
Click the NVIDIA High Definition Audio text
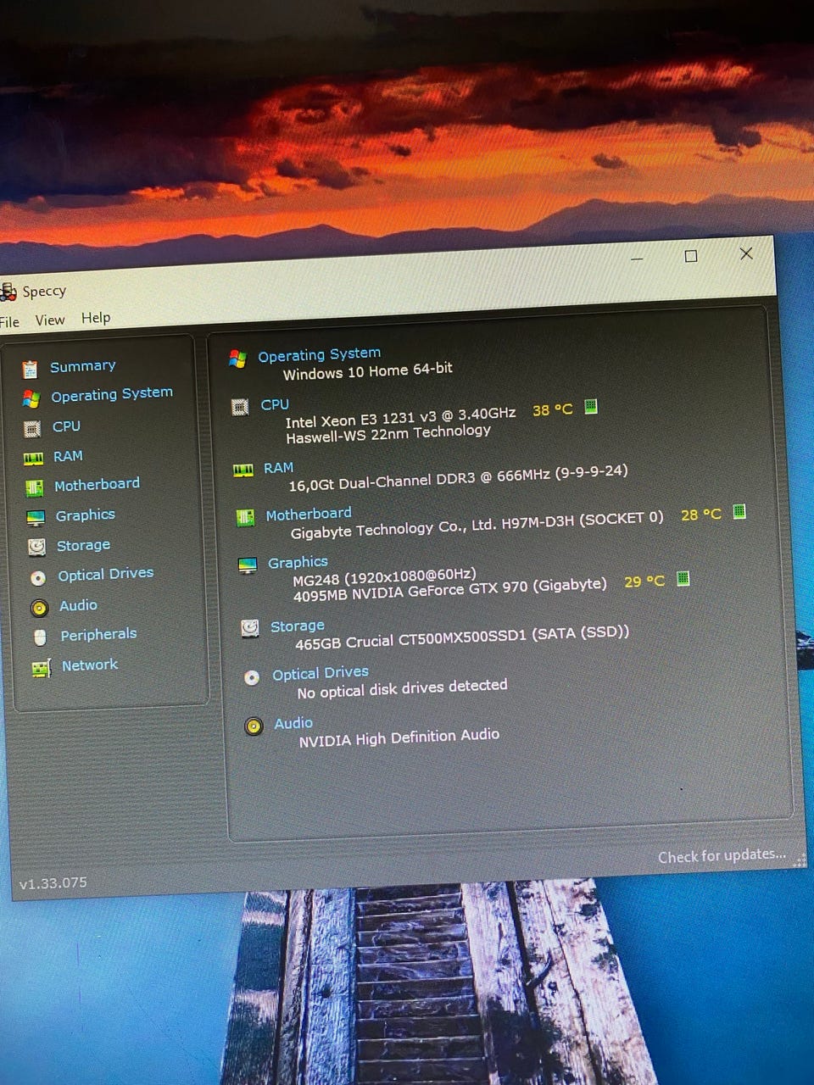pyautogui.click(x=399, y=738)
